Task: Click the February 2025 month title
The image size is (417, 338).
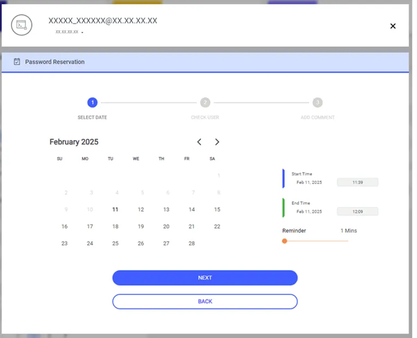Action: pyautogui.click(x=74, y=142)
